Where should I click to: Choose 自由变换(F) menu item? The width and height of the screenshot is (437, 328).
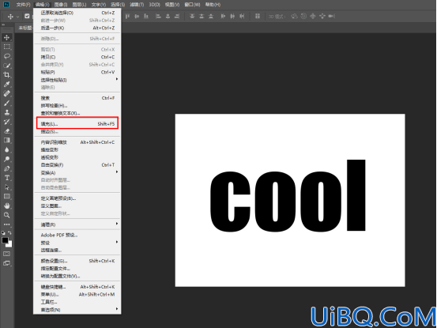point(77,165)
